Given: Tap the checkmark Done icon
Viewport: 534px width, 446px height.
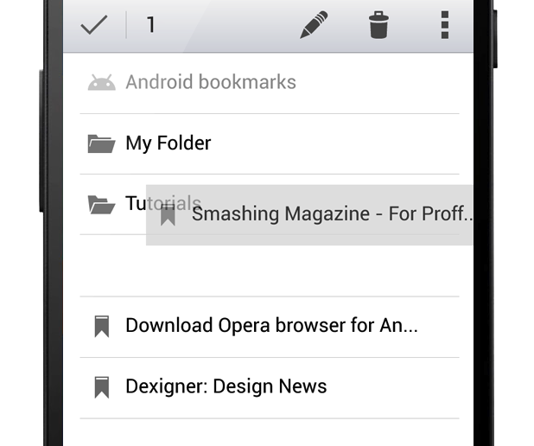Looking at the screenshot, I should [93, 25].
